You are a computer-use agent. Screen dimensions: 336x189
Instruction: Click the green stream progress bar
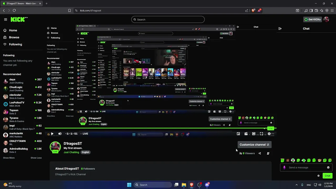pos(160,128)
